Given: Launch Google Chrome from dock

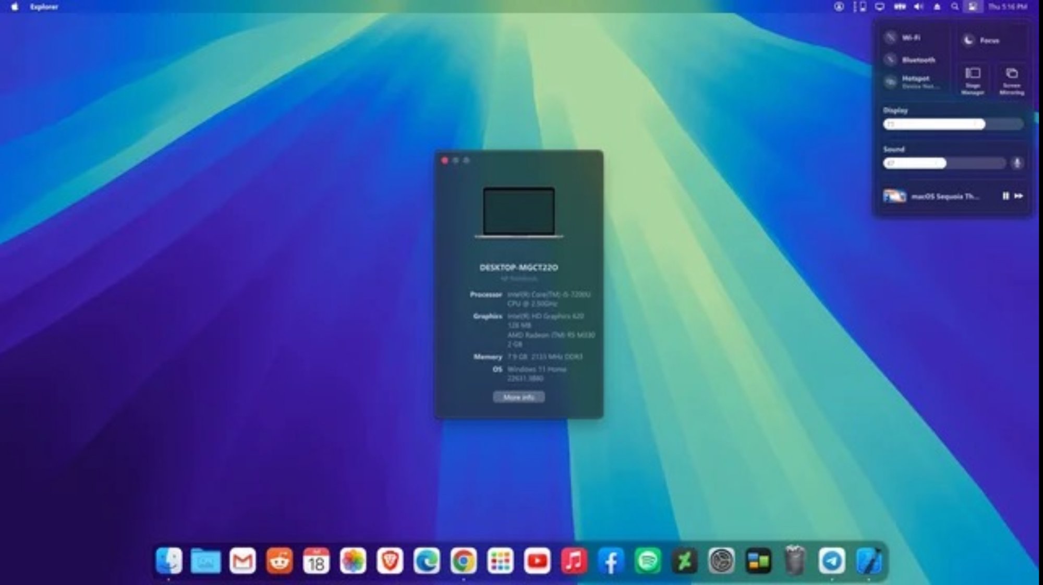Looking at the screenshot, I should 463,561.
